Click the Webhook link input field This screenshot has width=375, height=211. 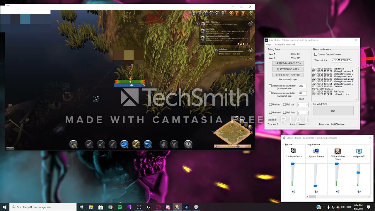click(342, 60)
